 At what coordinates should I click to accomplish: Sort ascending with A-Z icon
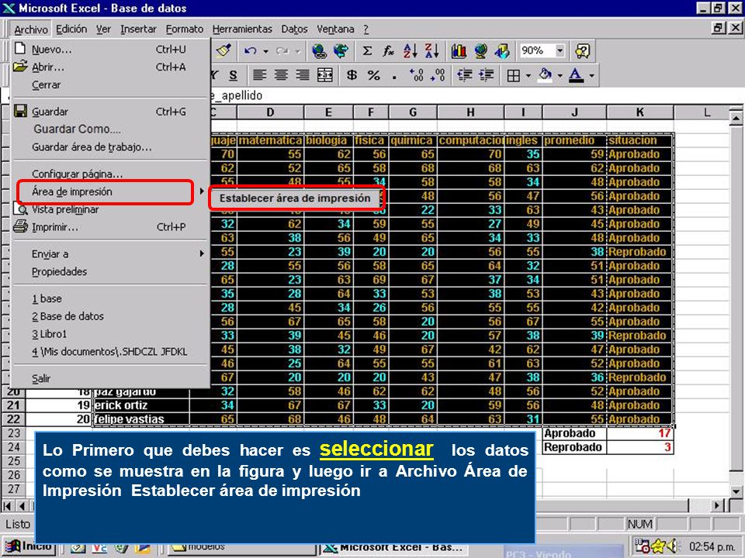pos(410,51)
